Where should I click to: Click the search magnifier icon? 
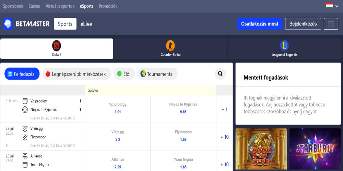(x=220, y=74)
